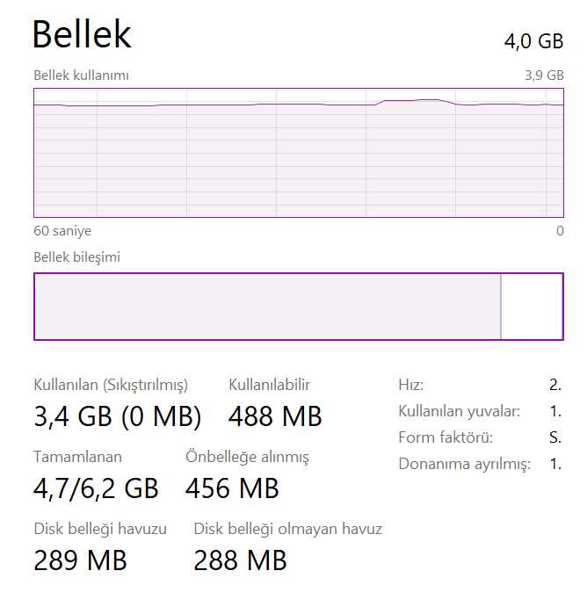Click the Form faktörü: label
The width and height of the screenshot is (587, 607).
point(445,437)
